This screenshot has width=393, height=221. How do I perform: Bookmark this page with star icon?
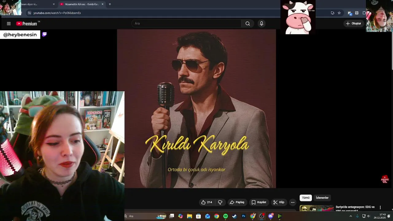[x=339, y=13]
